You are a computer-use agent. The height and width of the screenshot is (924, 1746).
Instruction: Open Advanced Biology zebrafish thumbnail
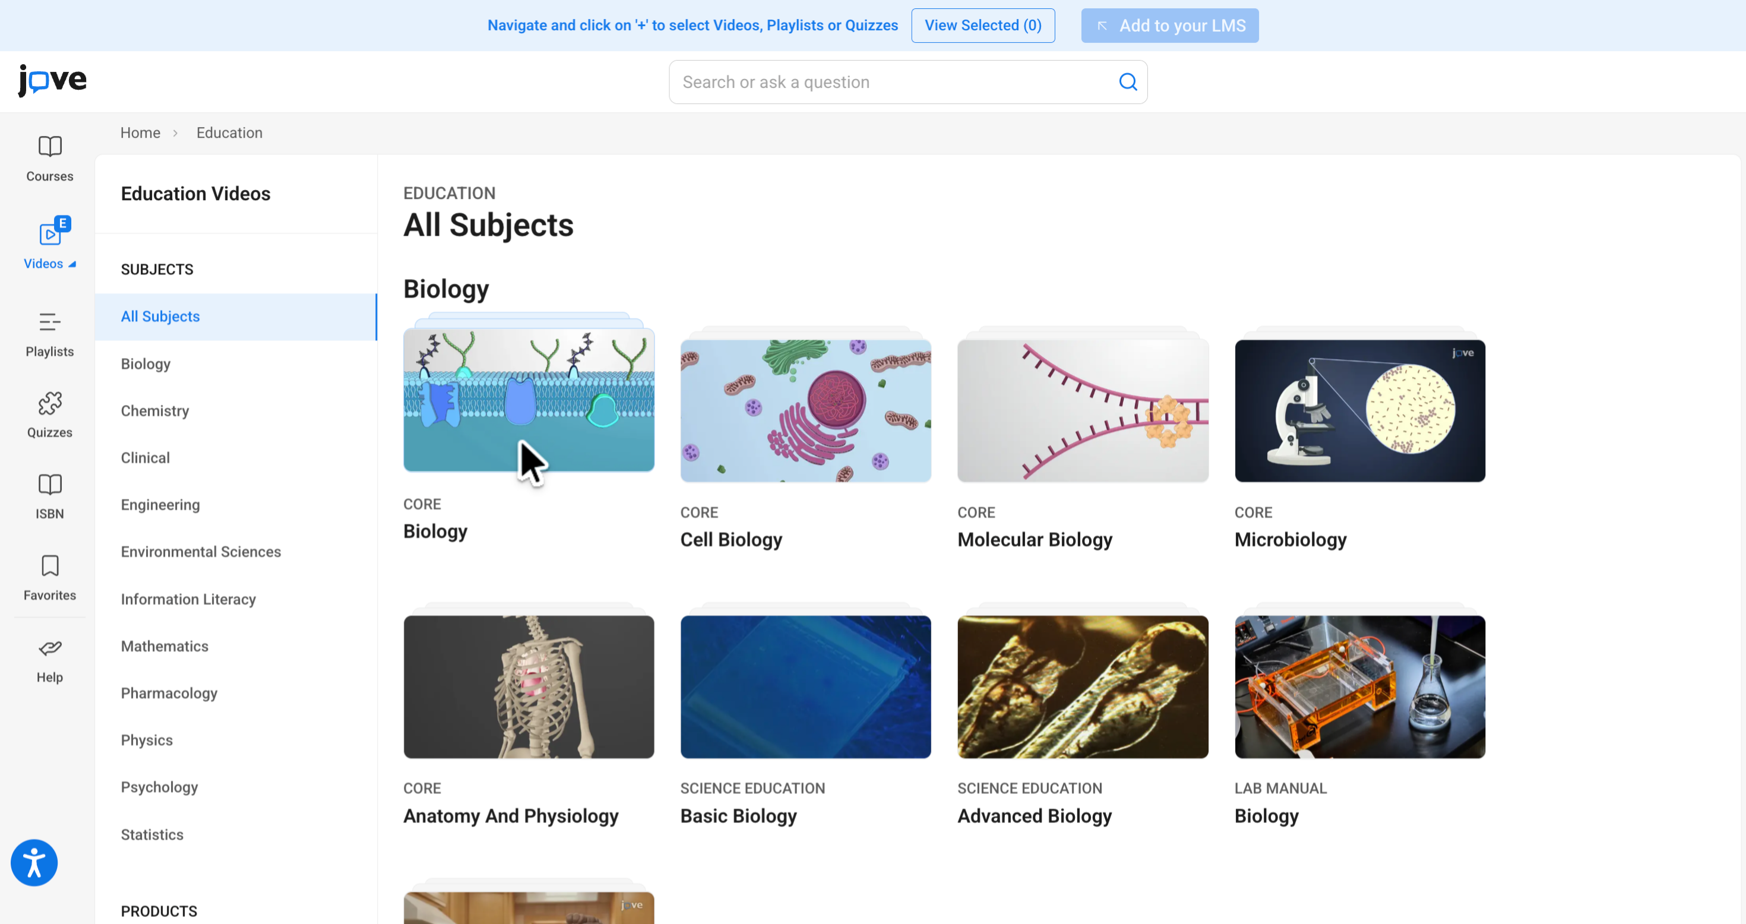click(x=1083, y=686)
